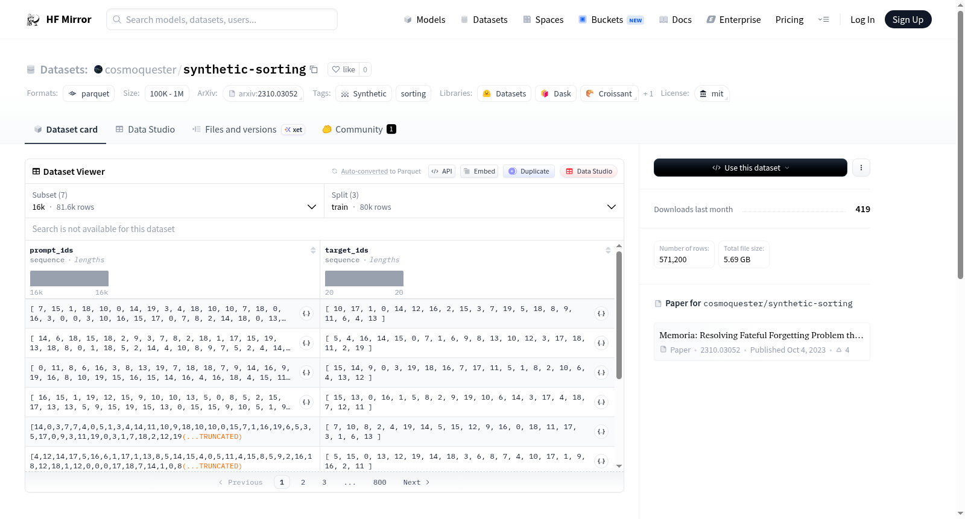Go to page 2 of the viewer

(x=303, y=482)
